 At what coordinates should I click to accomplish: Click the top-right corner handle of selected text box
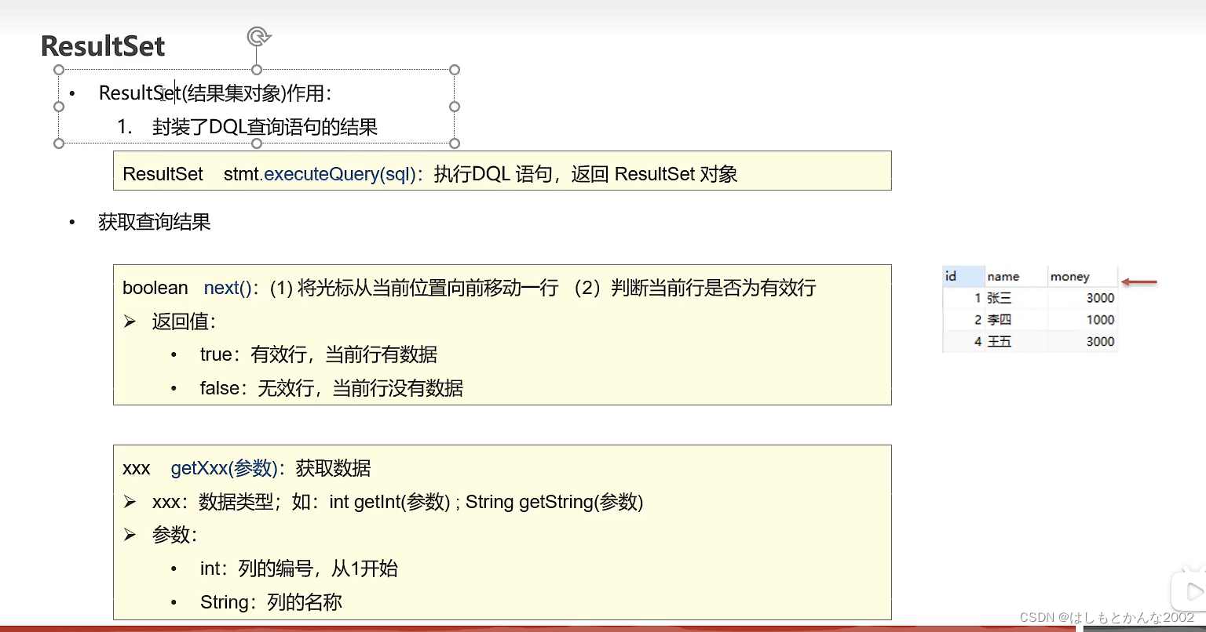click(455, 70)
